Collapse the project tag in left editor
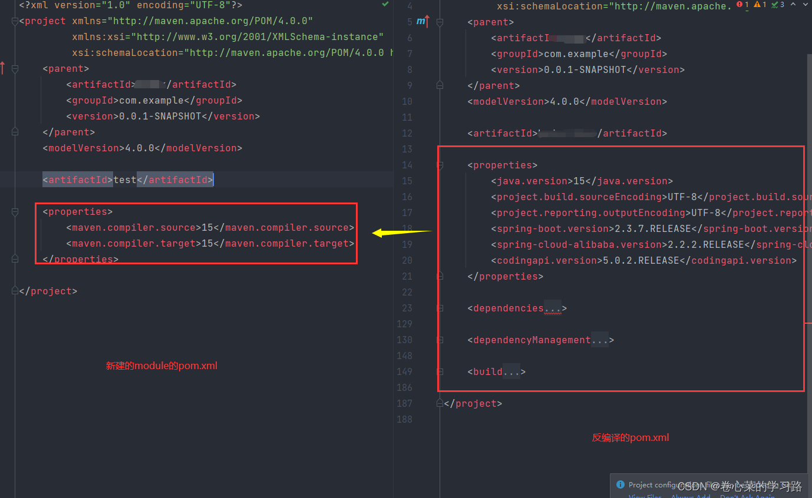812x498 pixels. click(x=15, y=21)
